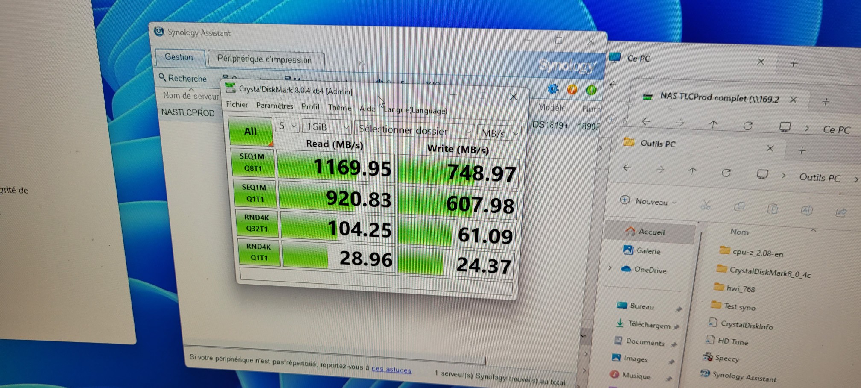The image size is (861, 388).
Task: Click the green info icon in Synology Assistant
Action: point(592,90)
